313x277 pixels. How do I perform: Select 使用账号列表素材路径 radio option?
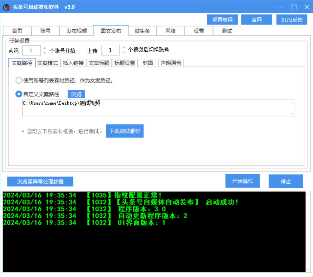(x=19, y=80)
